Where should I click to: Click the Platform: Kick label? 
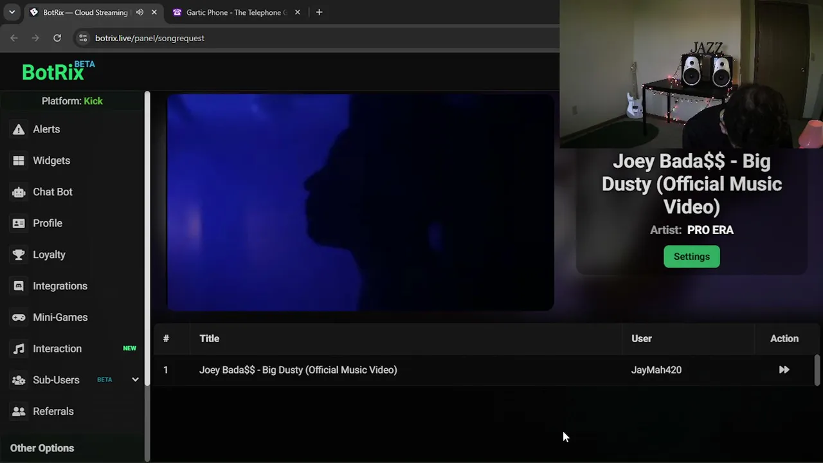pos(72,101)
